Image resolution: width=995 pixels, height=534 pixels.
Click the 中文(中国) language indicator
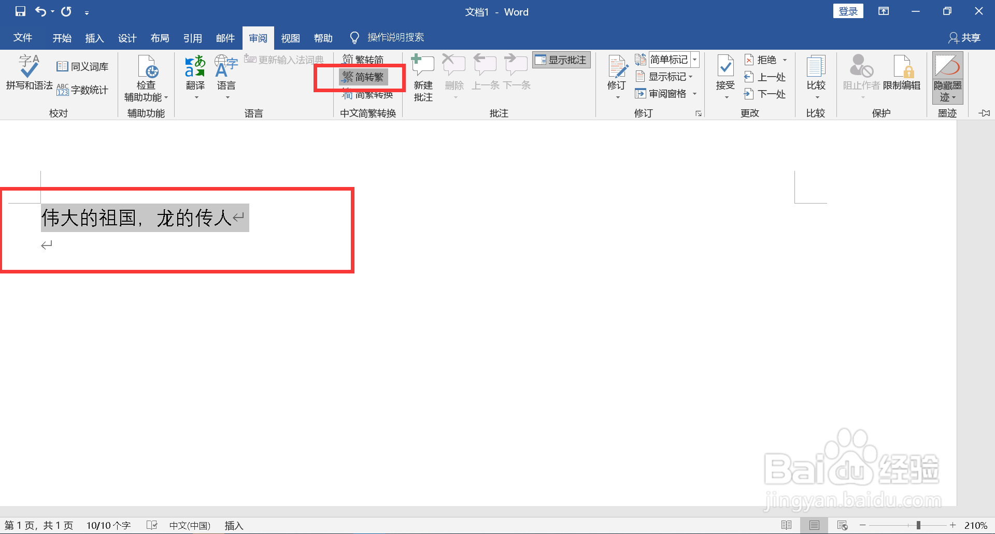point(190,525)
